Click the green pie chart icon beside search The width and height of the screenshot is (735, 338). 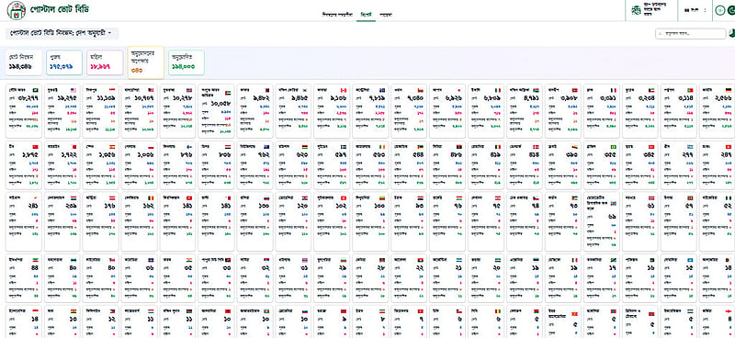(731, 33)
